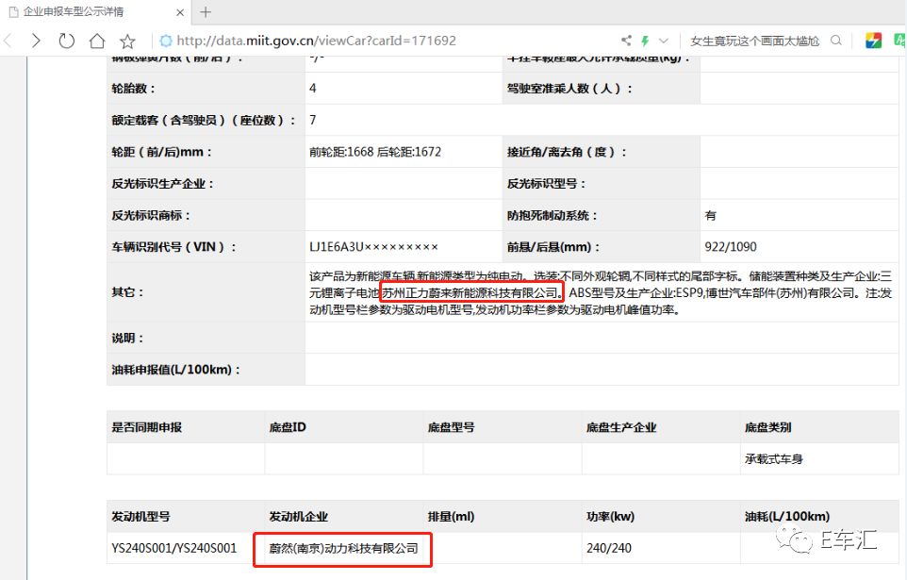The image size is (907, 580).
Task: Click the address bar URL field
Action: [317, 41]
